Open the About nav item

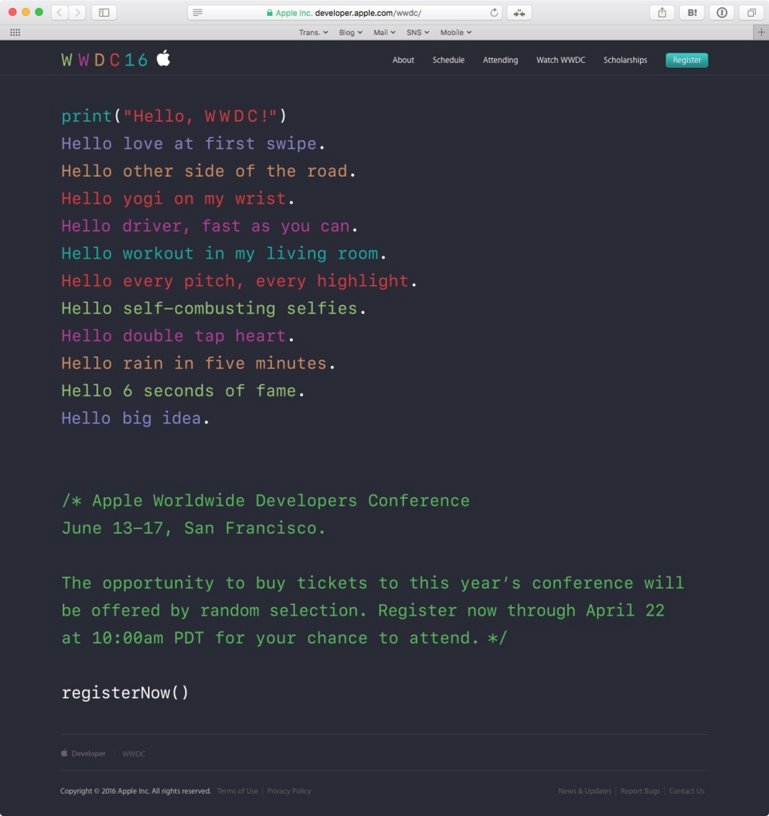tap(403, 60)
